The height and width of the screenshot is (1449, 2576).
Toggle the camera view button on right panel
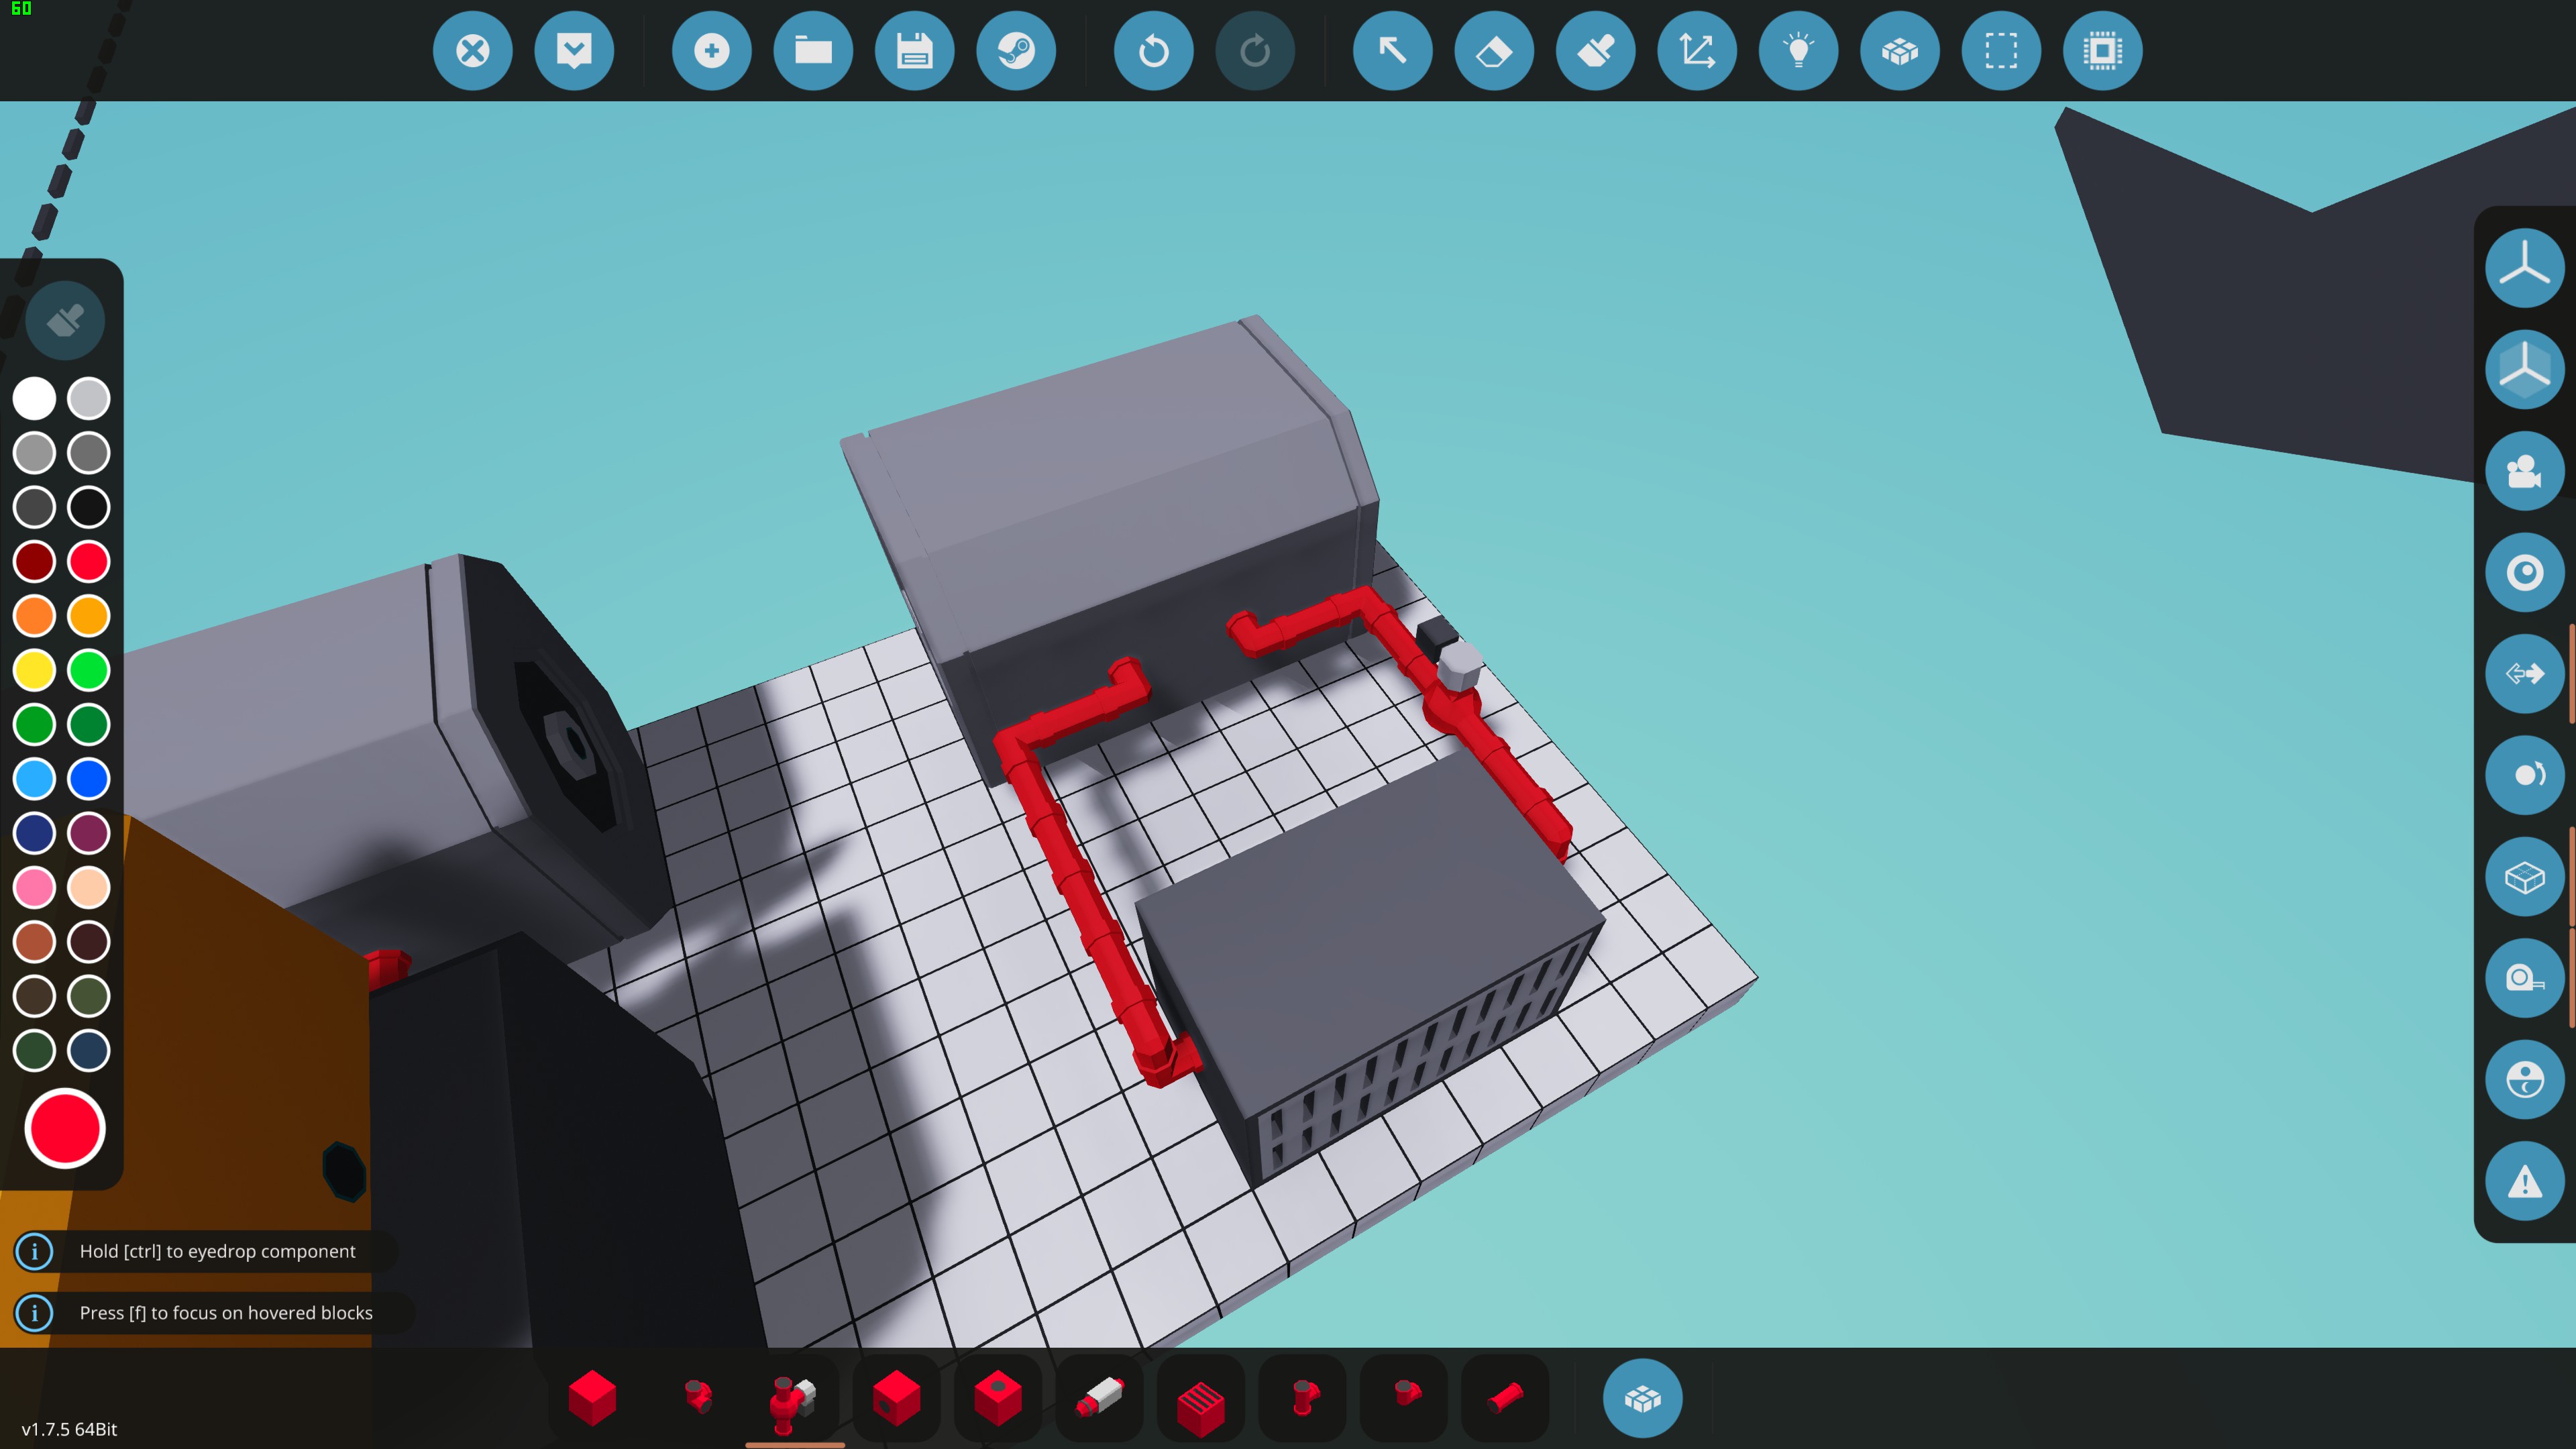click(x=2524, y=471)
